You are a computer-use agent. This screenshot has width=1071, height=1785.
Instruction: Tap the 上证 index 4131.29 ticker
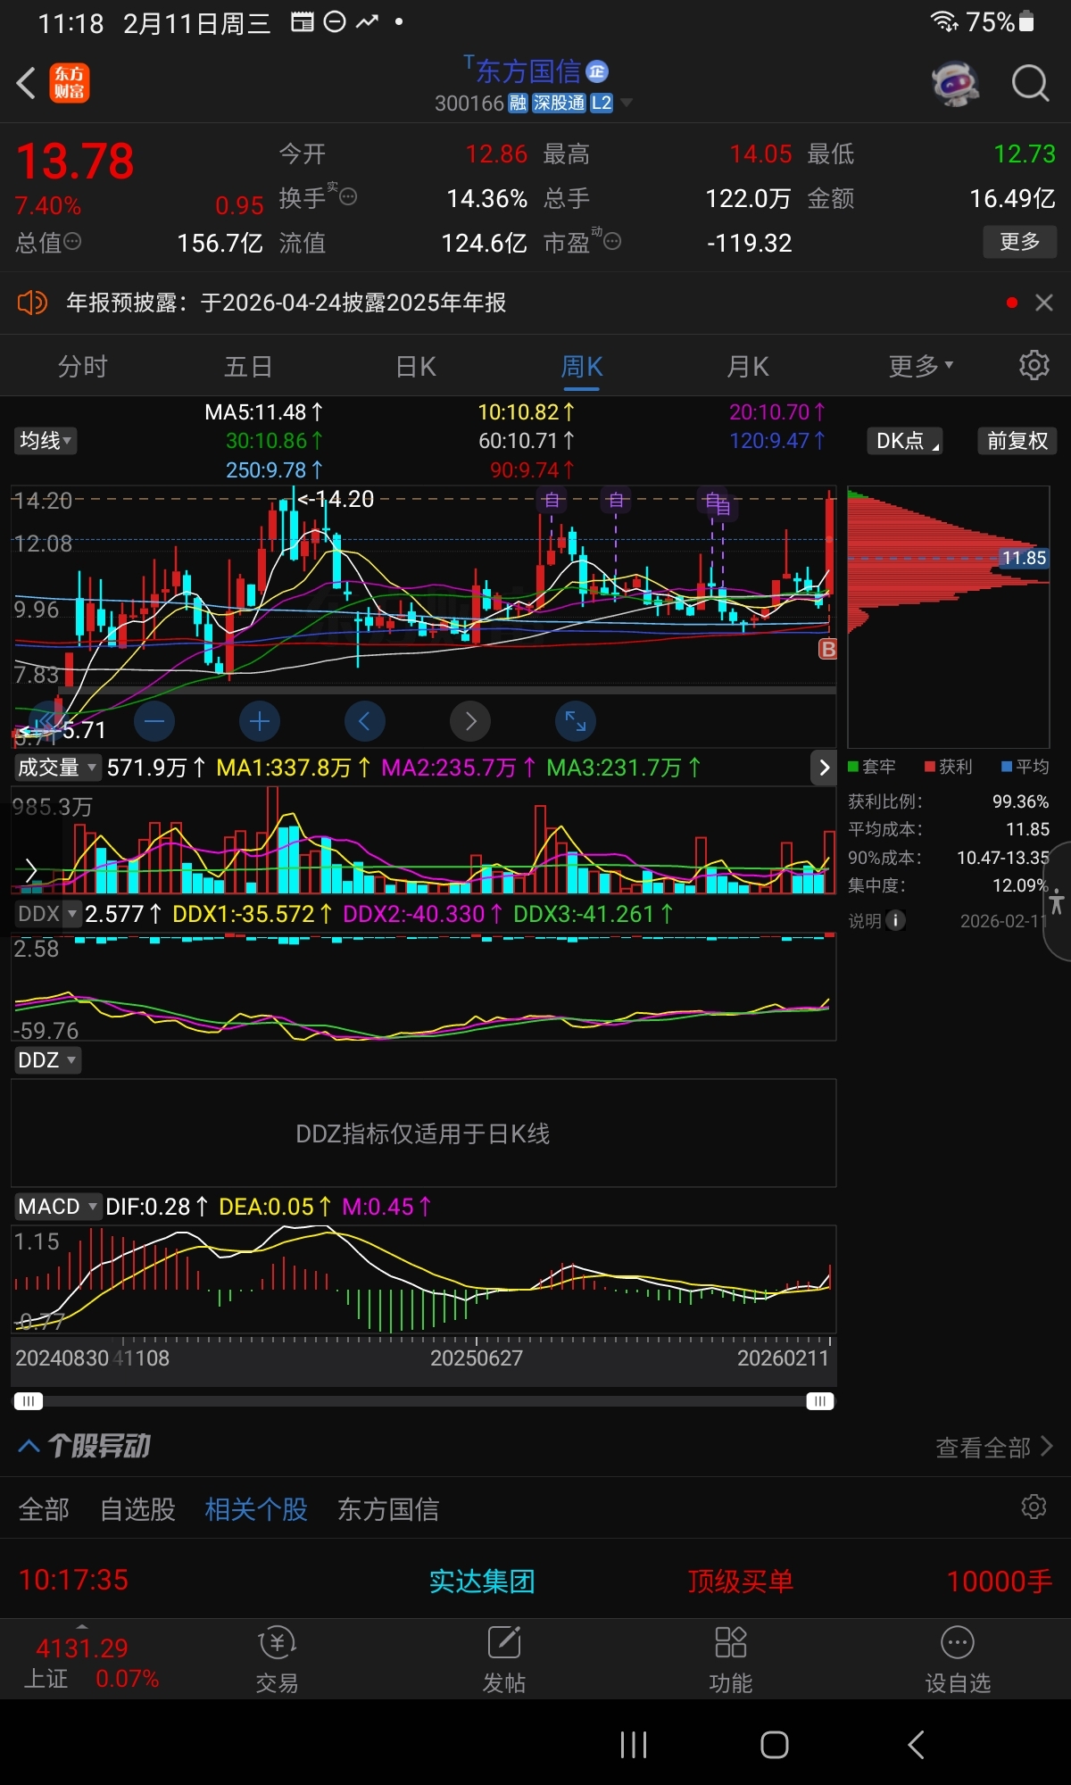(89, 1662)
